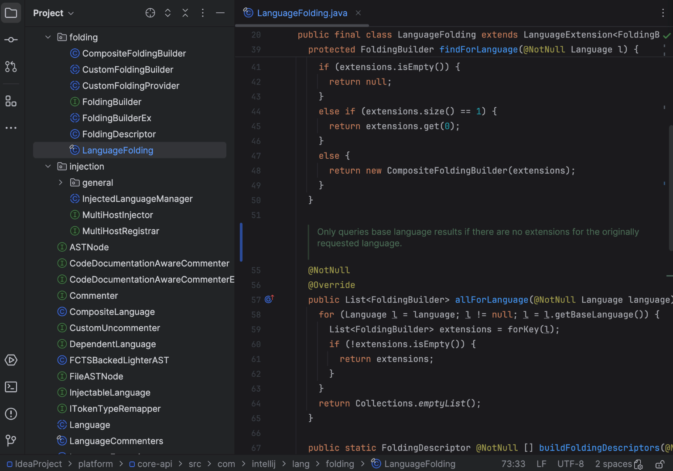Expand the general folder node
Image resolution: width=673 pixels, height=471 pixels.
(60, 182)
